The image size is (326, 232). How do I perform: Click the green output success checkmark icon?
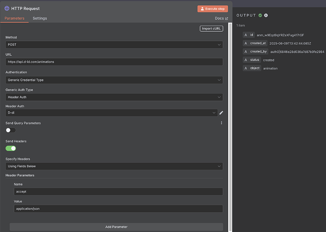pyautogui.click(x=260, y=15)
